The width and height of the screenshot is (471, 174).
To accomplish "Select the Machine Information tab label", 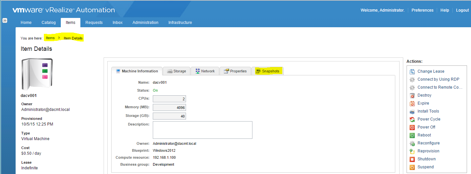I will pyautogui.click(x=140, y=71).
